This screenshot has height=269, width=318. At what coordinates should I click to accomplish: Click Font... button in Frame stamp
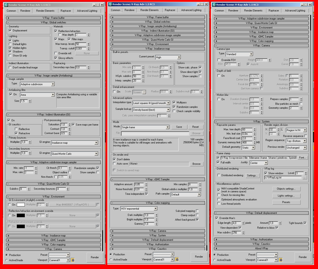click(302, 158)
